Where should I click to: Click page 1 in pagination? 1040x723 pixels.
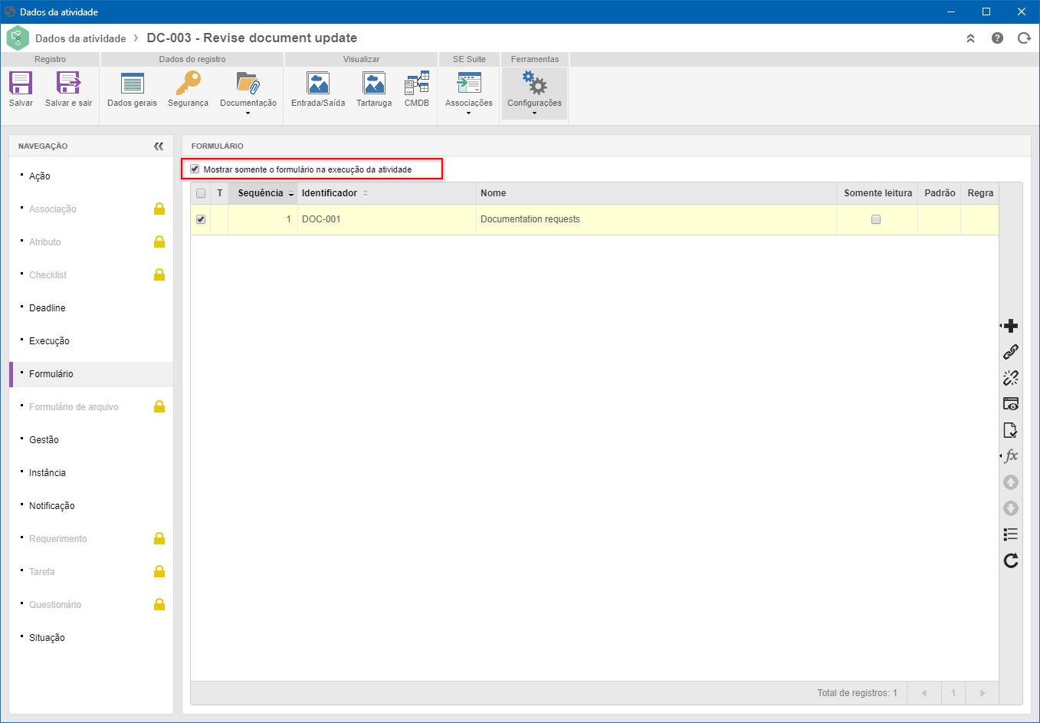tap(953, 693)
